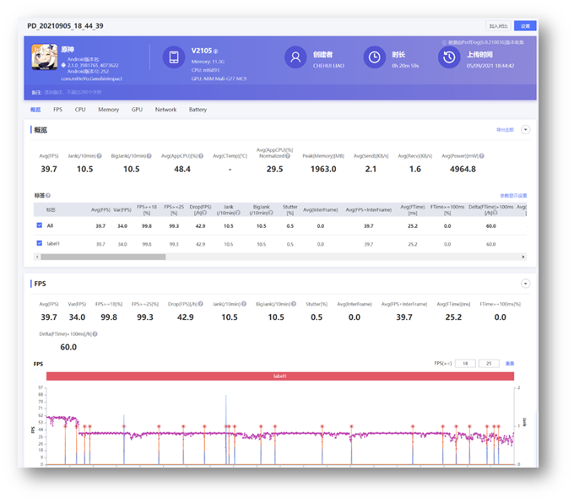
Task: Click the FPS threshold field showing 18
Action: click(x=465, y=363)
